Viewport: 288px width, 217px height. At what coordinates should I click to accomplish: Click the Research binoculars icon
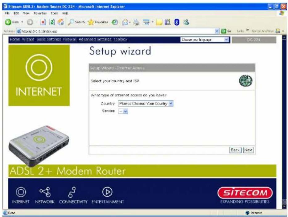point(167,22)
